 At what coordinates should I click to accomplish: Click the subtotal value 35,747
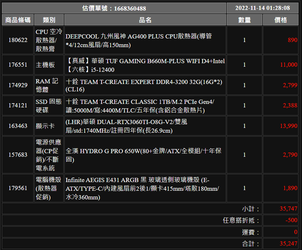[289, 209]
